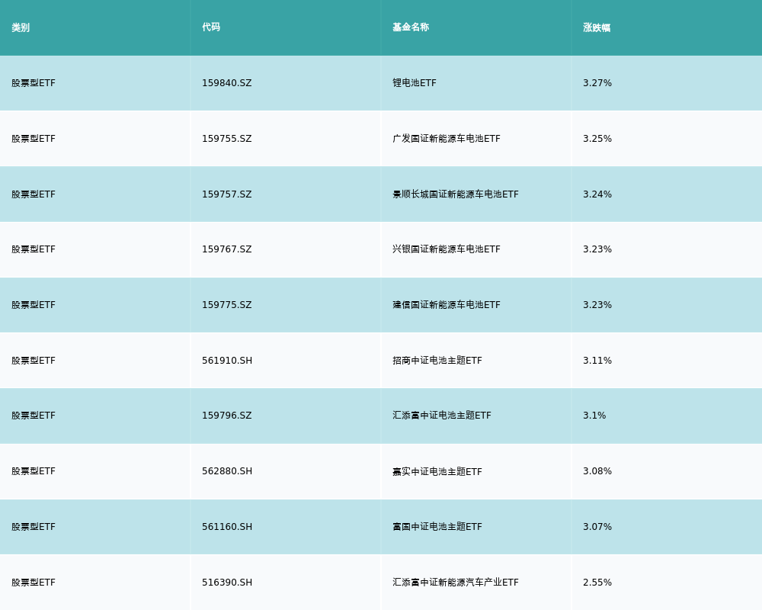Select code 159757.SZ
This screenshot has height=610, width=762.
coord(227,194)
